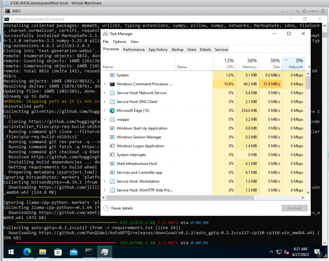Image resolution: width=329 pixels, height=261 pixels.
Task: Click the Windows Logon Application icon
Action: tap(112, 146)
